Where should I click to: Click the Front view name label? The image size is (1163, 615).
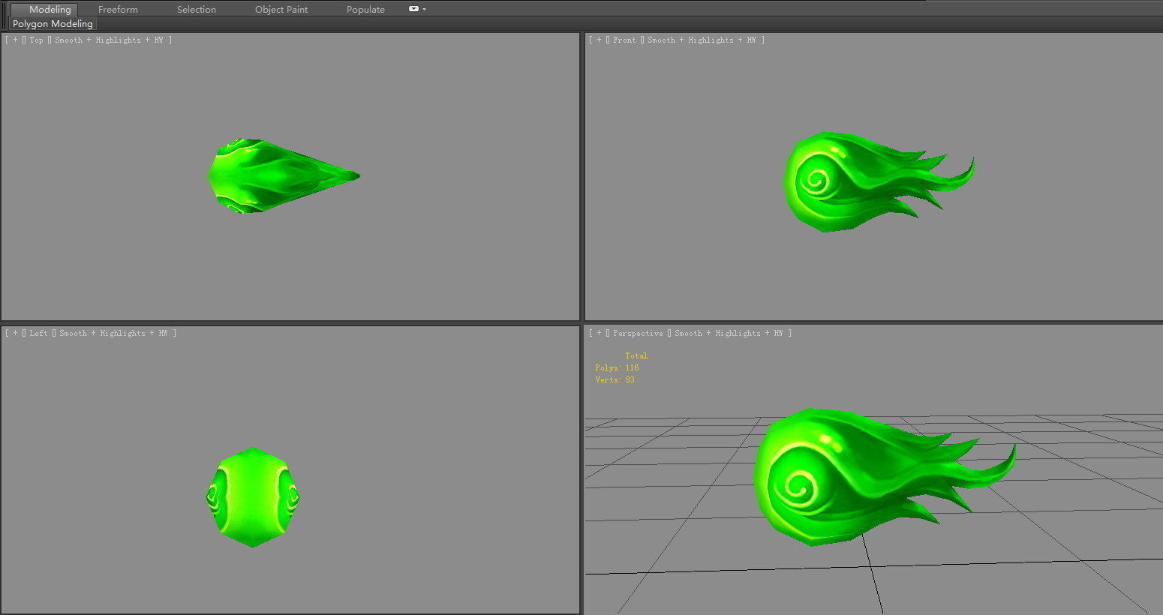pyautogui.click(x=624, y=40)
